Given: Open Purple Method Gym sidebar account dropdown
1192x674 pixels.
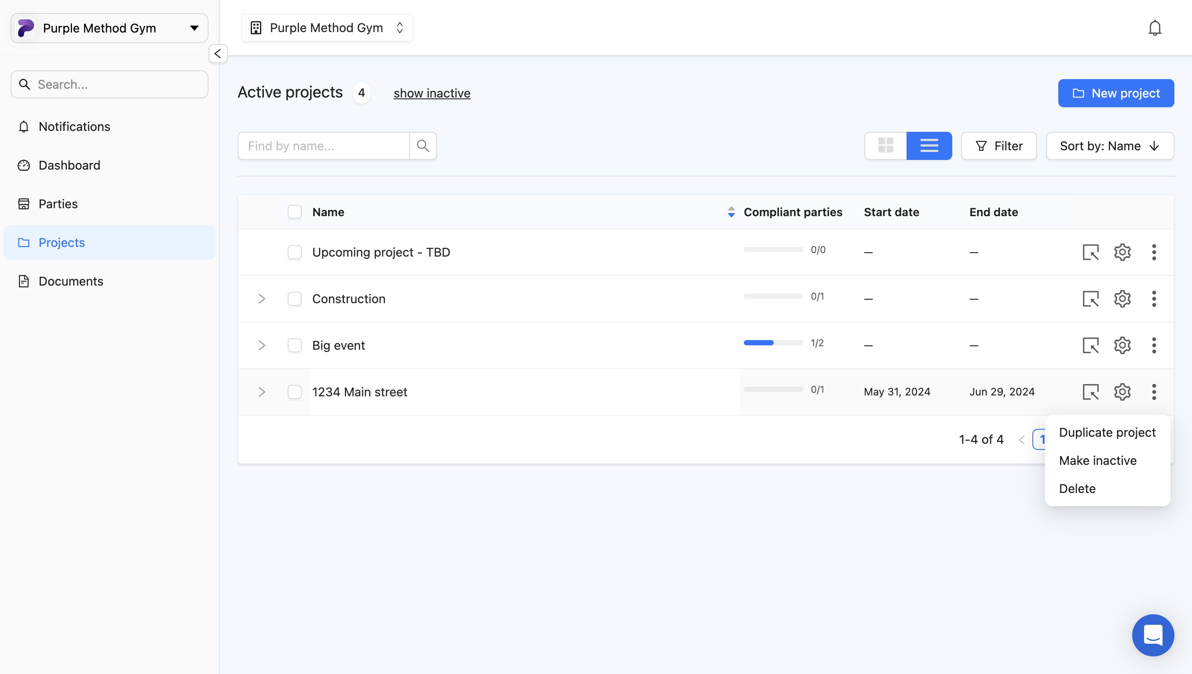Looking at the screenshot, I should point(110,28).
